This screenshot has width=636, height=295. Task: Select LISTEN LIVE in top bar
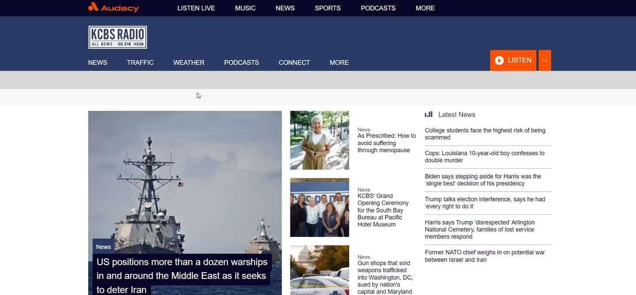pos(196,8)
